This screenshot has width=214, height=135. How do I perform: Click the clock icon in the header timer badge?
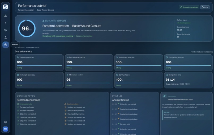pyautogui.click(x=203, y=7)
